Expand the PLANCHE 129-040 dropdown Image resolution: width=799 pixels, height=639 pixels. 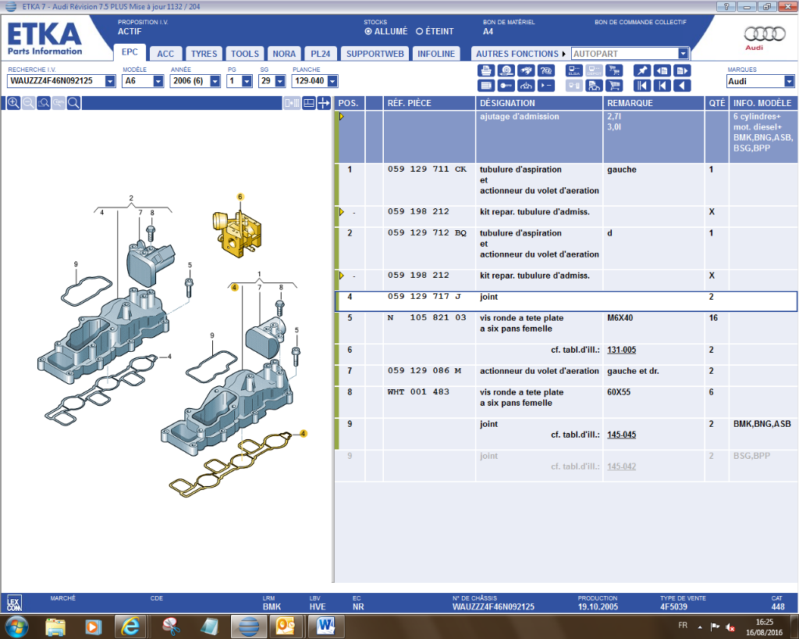click(x=332, y=81)
